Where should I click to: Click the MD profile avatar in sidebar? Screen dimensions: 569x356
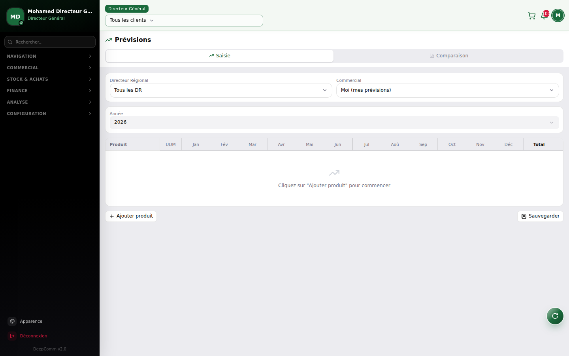point(15,17)
